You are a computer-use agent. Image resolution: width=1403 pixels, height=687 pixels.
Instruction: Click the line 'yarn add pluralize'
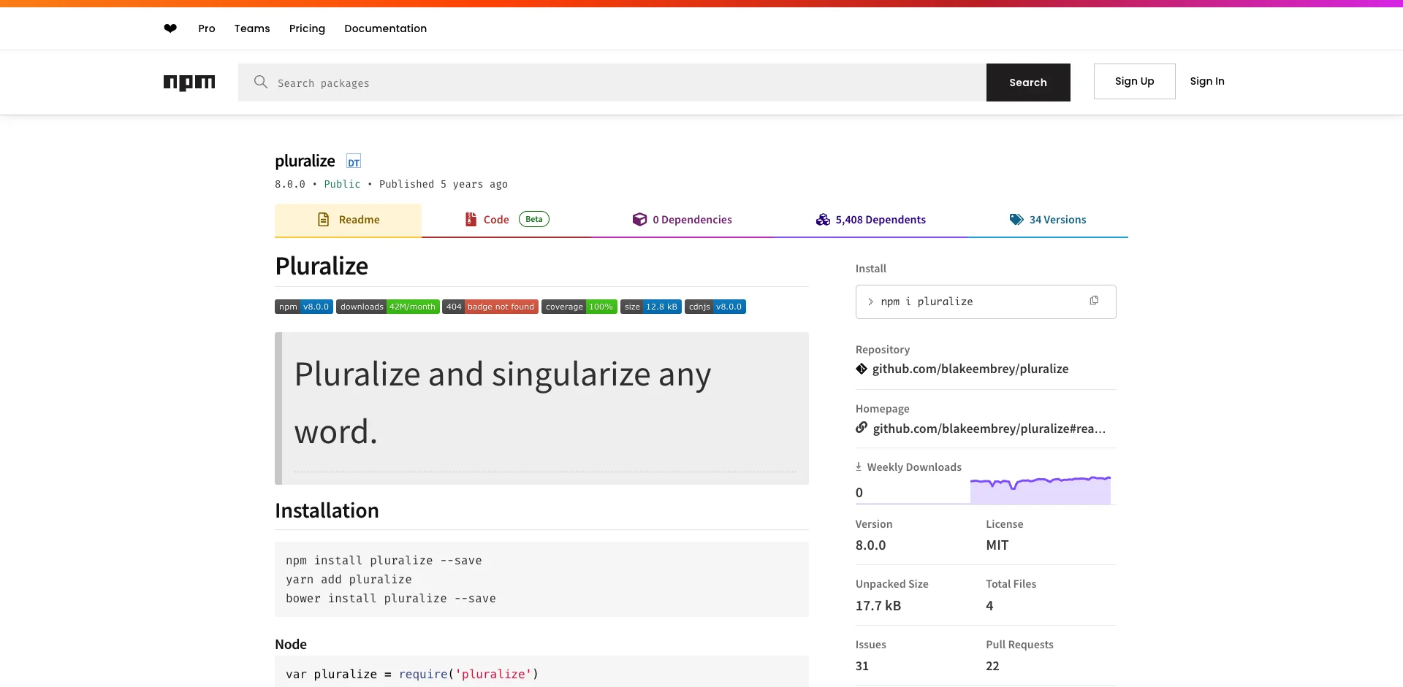[x=349, y=580]
